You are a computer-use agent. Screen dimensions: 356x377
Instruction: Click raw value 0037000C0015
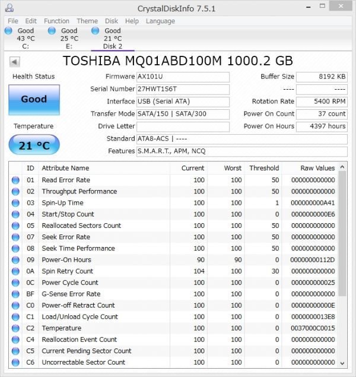pos(313,328)
